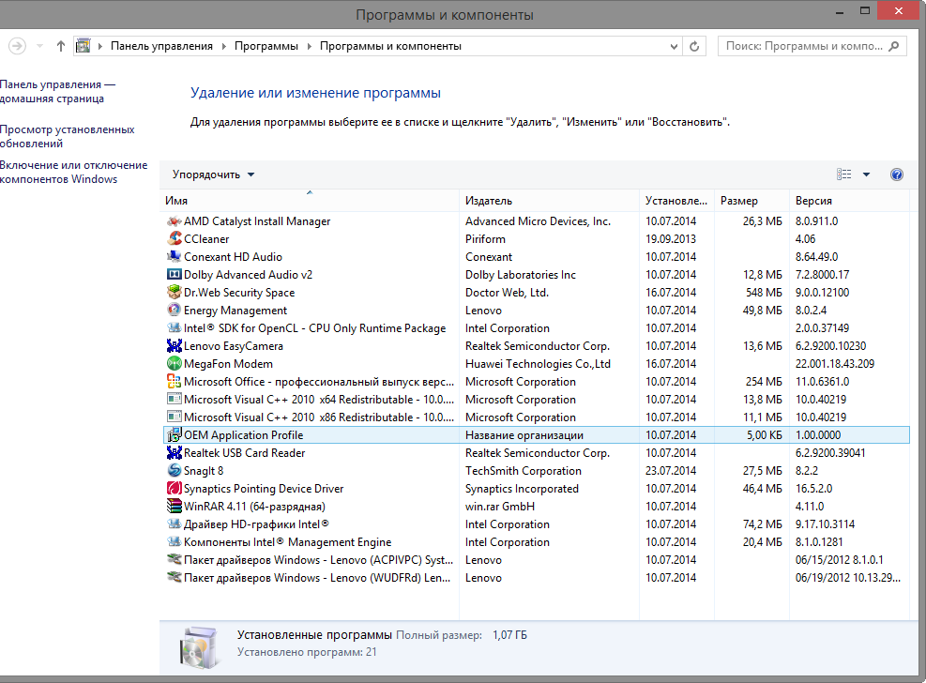
Task: Click TechSmith Corporation publisher cell
Action: [524, 470]
